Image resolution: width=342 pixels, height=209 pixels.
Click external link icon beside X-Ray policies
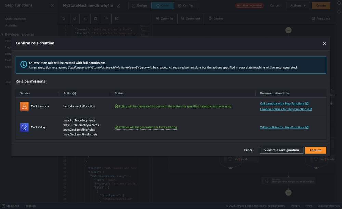(x=307, y=127)
